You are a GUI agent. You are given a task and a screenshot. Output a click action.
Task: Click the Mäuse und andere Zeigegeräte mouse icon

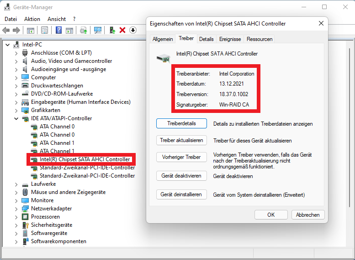click(25, 192)
